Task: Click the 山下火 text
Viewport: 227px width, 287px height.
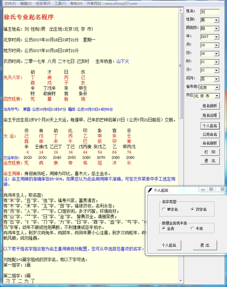Action: (x=123, y=61)
